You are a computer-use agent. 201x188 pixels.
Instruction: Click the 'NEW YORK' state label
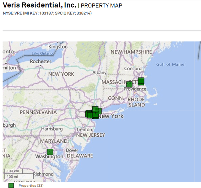coord(61,74)
